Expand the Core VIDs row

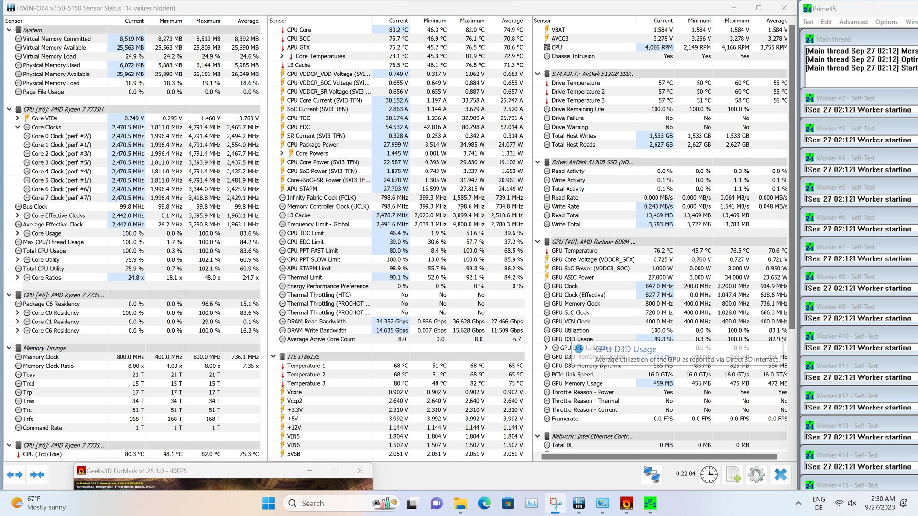[18, 118]
